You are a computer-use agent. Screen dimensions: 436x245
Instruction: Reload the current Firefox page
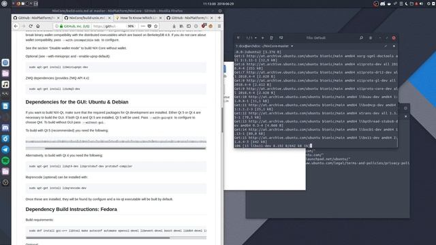[x=31, y=26]
